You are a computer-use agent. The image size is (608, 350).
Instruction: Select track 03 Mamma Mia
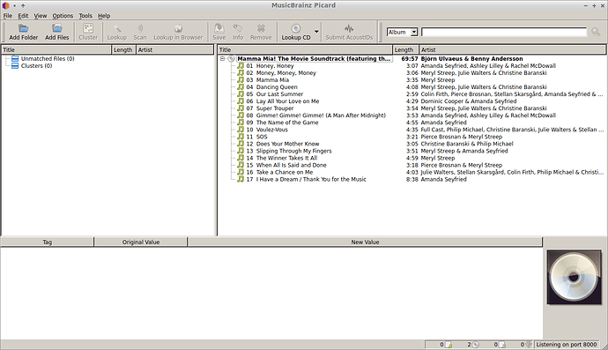pyautogui.click(x=268, y=80)
